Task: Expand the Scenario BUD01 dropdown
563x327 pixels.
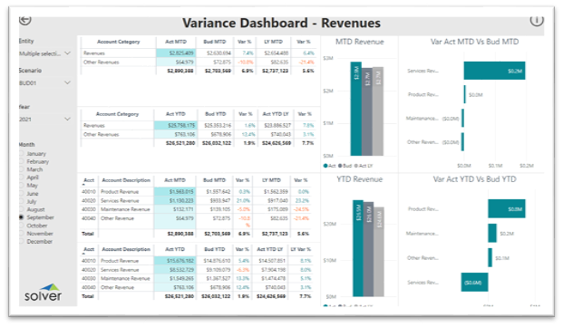Action: (45, 82)
